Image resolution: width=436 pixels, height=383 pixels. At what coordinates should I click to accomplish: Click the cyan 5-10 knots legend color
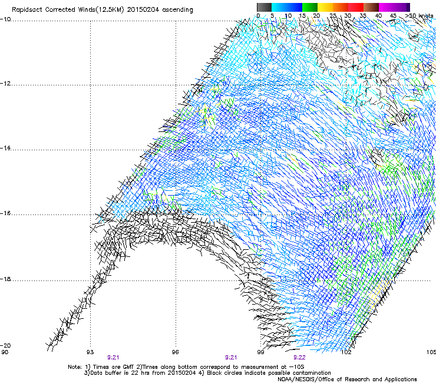pyautogui.click(x=279, y=7)
